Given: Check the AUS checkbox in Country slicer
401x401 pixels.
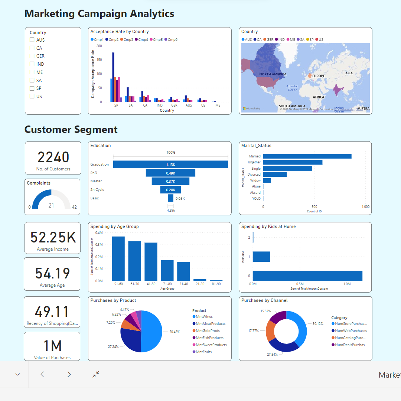Looking at the screenshot, I should (x=32, y=39).
